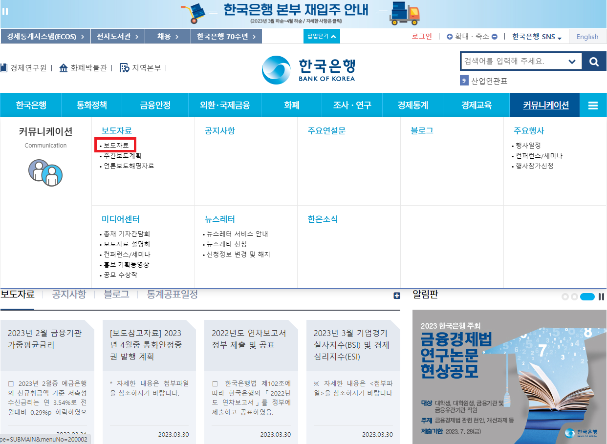607x444 pixels.
Task: Select the first 알림판 slide dot
Action: tap(565, 296)
